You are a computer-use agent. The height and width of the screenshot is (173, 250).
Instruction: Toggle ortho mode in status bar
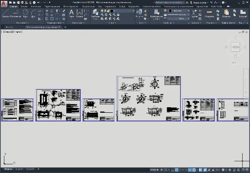[x=173, y=170]
